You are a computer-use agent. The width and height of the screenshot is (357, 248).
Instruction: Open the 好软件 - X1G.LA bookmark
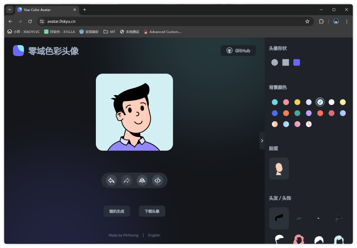point(59,32)
